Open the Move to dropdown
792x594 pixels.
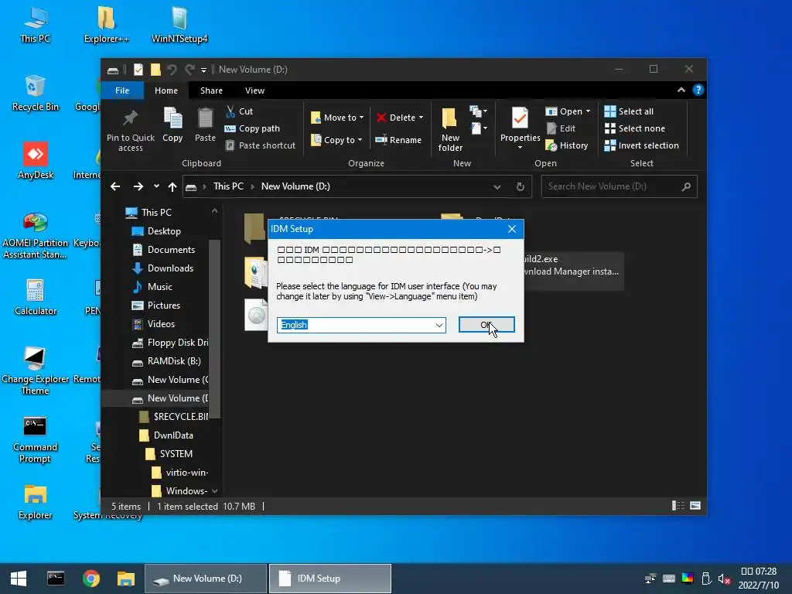(x=337, y=118)
